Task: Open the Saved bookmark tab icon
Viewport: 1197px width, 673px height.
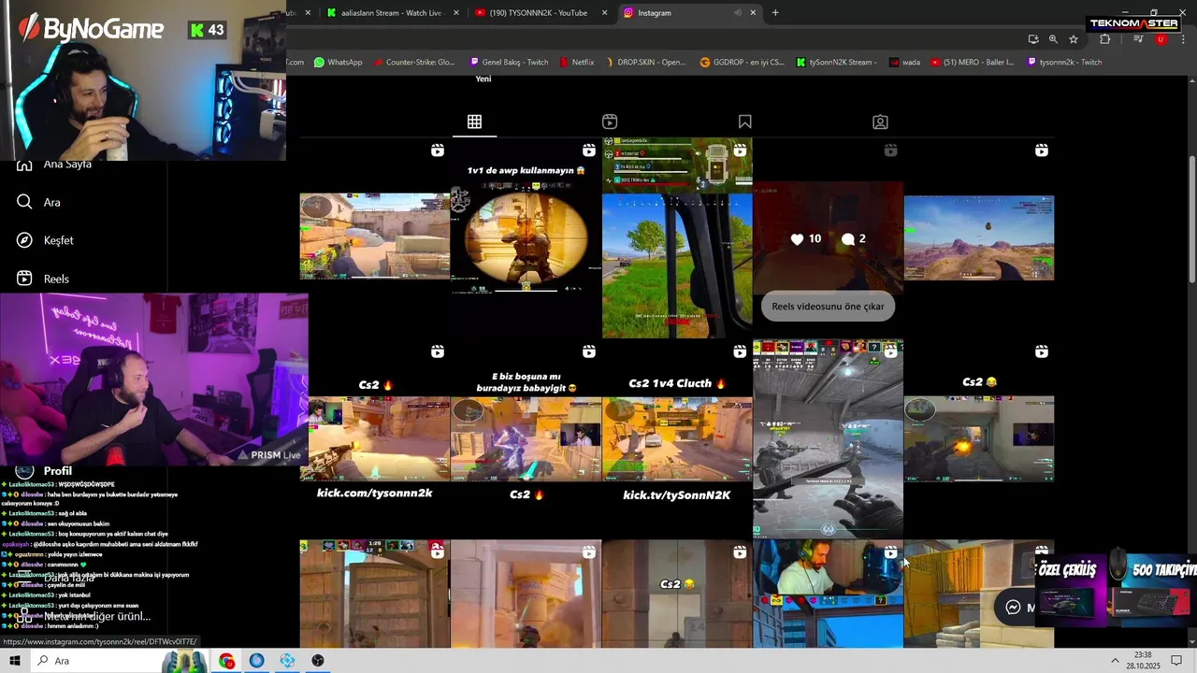Action: click(x=745, y=122)
